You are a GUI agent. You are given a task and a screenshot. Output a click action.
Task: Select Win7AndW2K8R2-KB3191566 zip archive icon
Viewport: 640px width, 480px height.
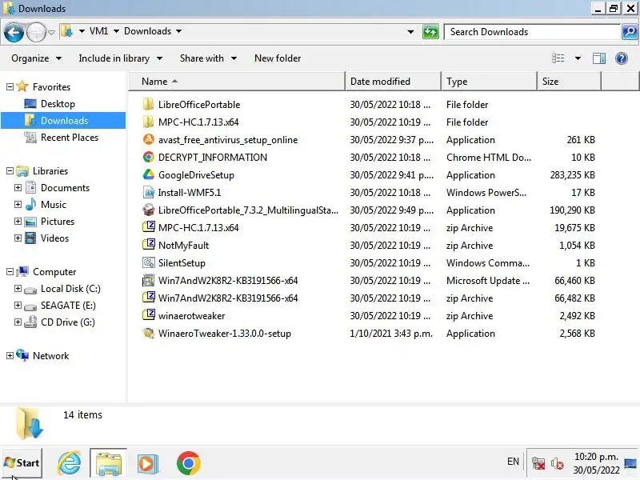click(x=149, y=297)
